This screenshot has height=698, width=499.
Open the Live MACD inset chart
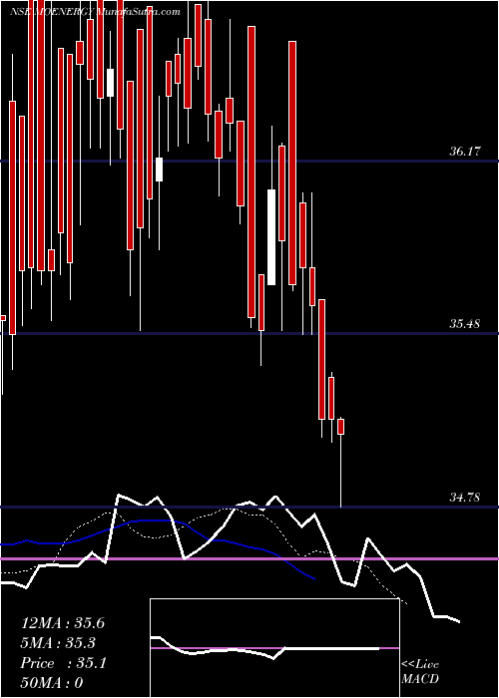(274, 648)
